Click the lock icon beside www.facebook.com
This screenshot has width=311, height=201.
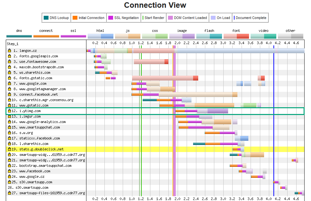pos(9,171)
